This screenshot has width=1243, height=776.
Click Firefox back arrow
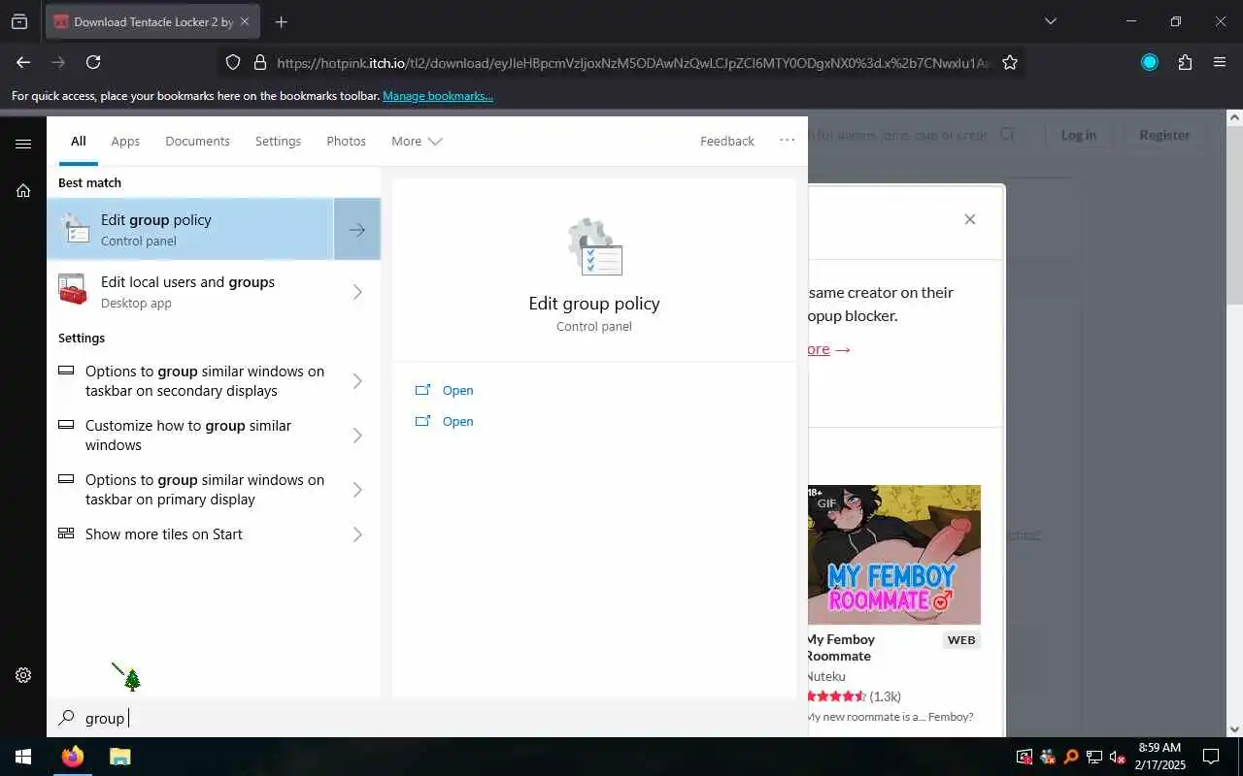(23, 62)
